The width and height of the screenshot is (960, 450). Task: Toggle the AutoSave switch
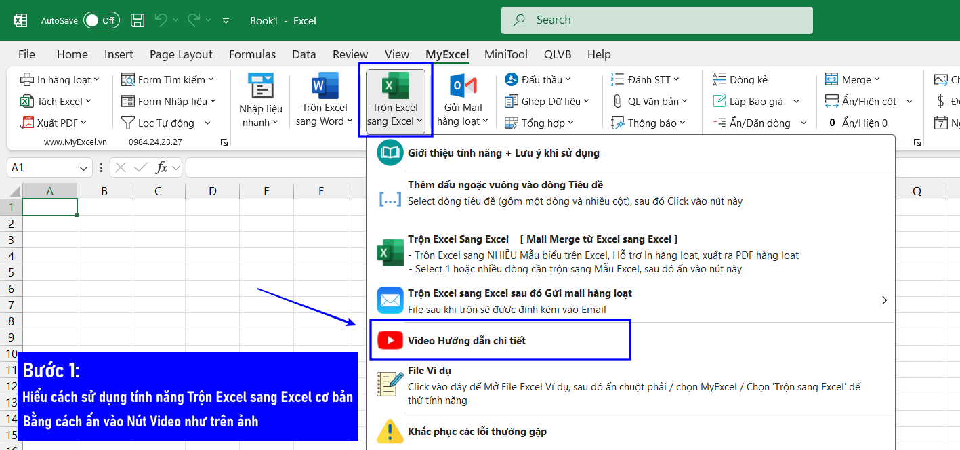click(101, 20)
